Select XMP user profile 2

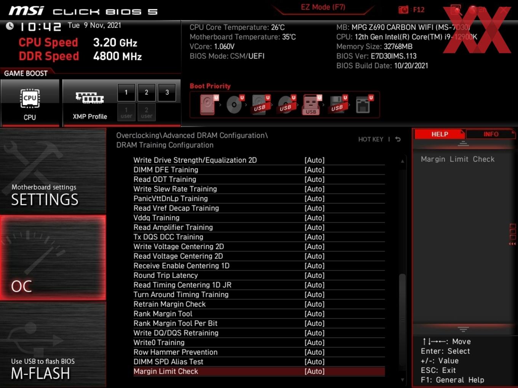coord(146,112)
